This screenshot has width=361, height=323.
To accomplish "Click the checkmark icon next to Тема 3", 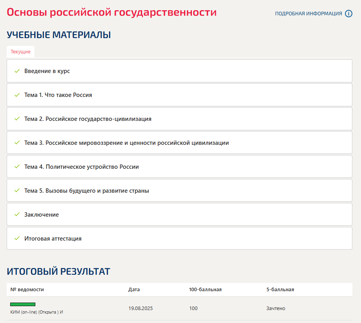I will pos(17,143).
